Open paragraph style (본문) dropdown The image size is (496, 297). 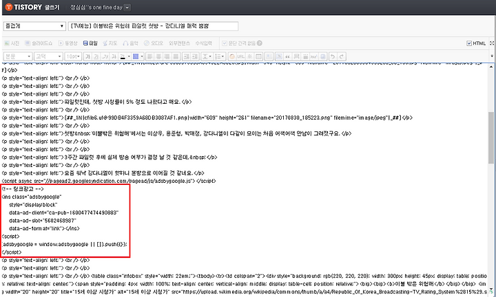point(18,56)
